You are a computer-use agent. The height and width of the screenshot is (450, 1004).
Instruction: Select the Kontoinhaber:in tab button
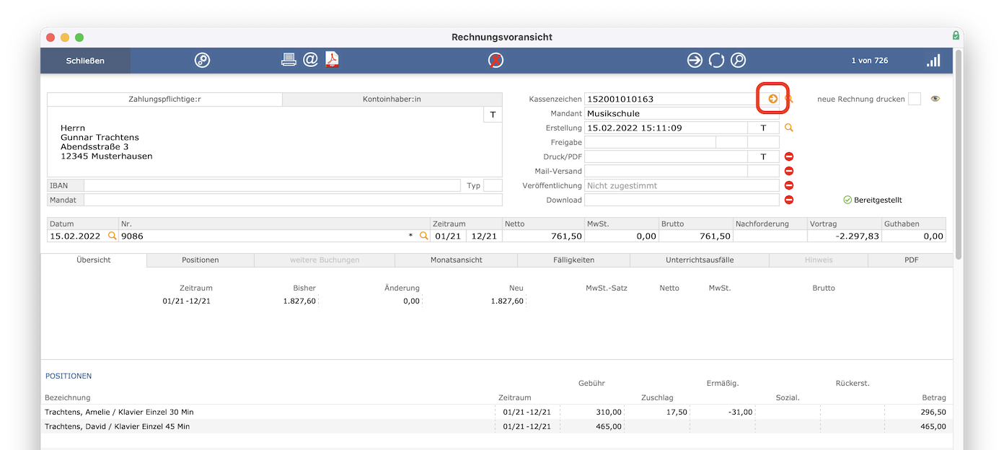[x=392, y=100]
